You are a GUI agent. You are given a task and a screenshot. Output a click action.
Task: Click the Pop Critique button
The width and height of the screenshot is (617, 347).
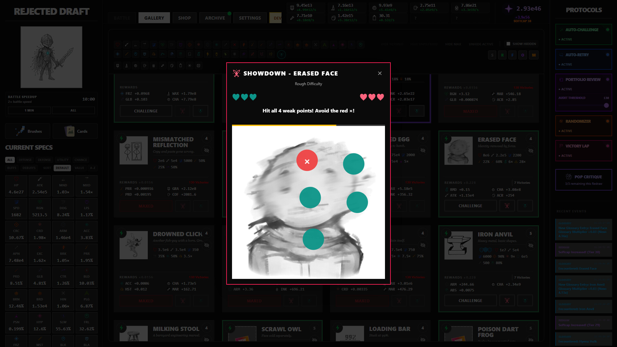click(x=584, y=180)
